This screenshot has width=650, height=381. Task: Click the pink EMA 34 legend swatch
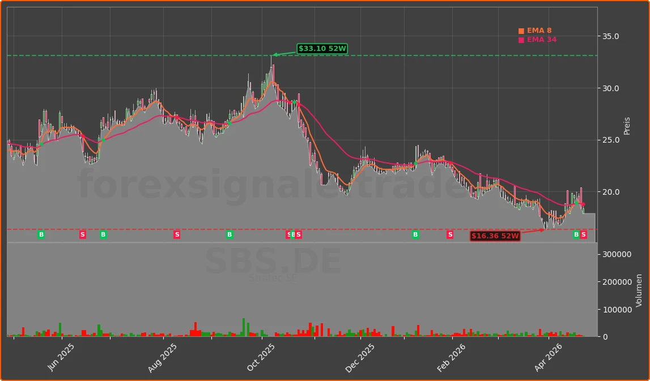point(521,40)
